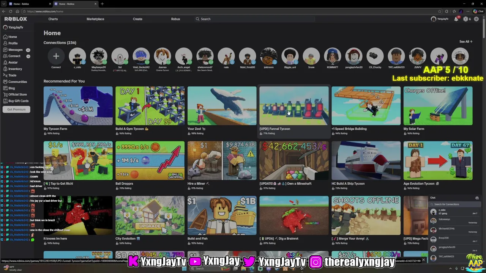Viewport: 486px width, 273px height.
Task: Open Ball Dropprs game
Action: (150, 160)
